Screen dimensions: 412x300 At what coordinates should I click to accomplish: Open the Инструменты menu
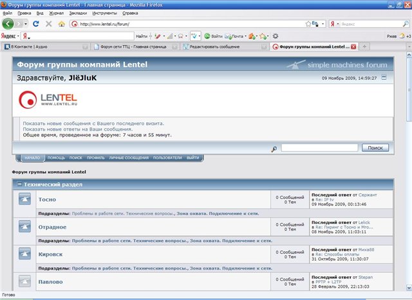point(104,13)
